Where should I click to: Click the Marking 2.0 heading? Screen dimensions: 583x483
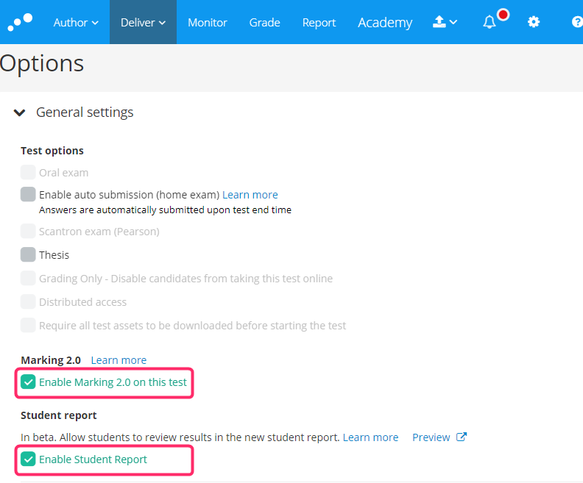click(x=51, y=360)
